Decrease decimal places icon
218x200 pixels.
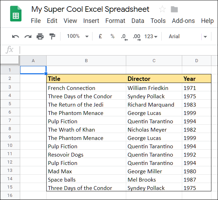click(124, 36)
